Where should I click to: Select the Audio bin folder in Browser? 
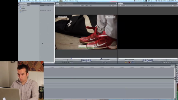click(x=22, y=7)
